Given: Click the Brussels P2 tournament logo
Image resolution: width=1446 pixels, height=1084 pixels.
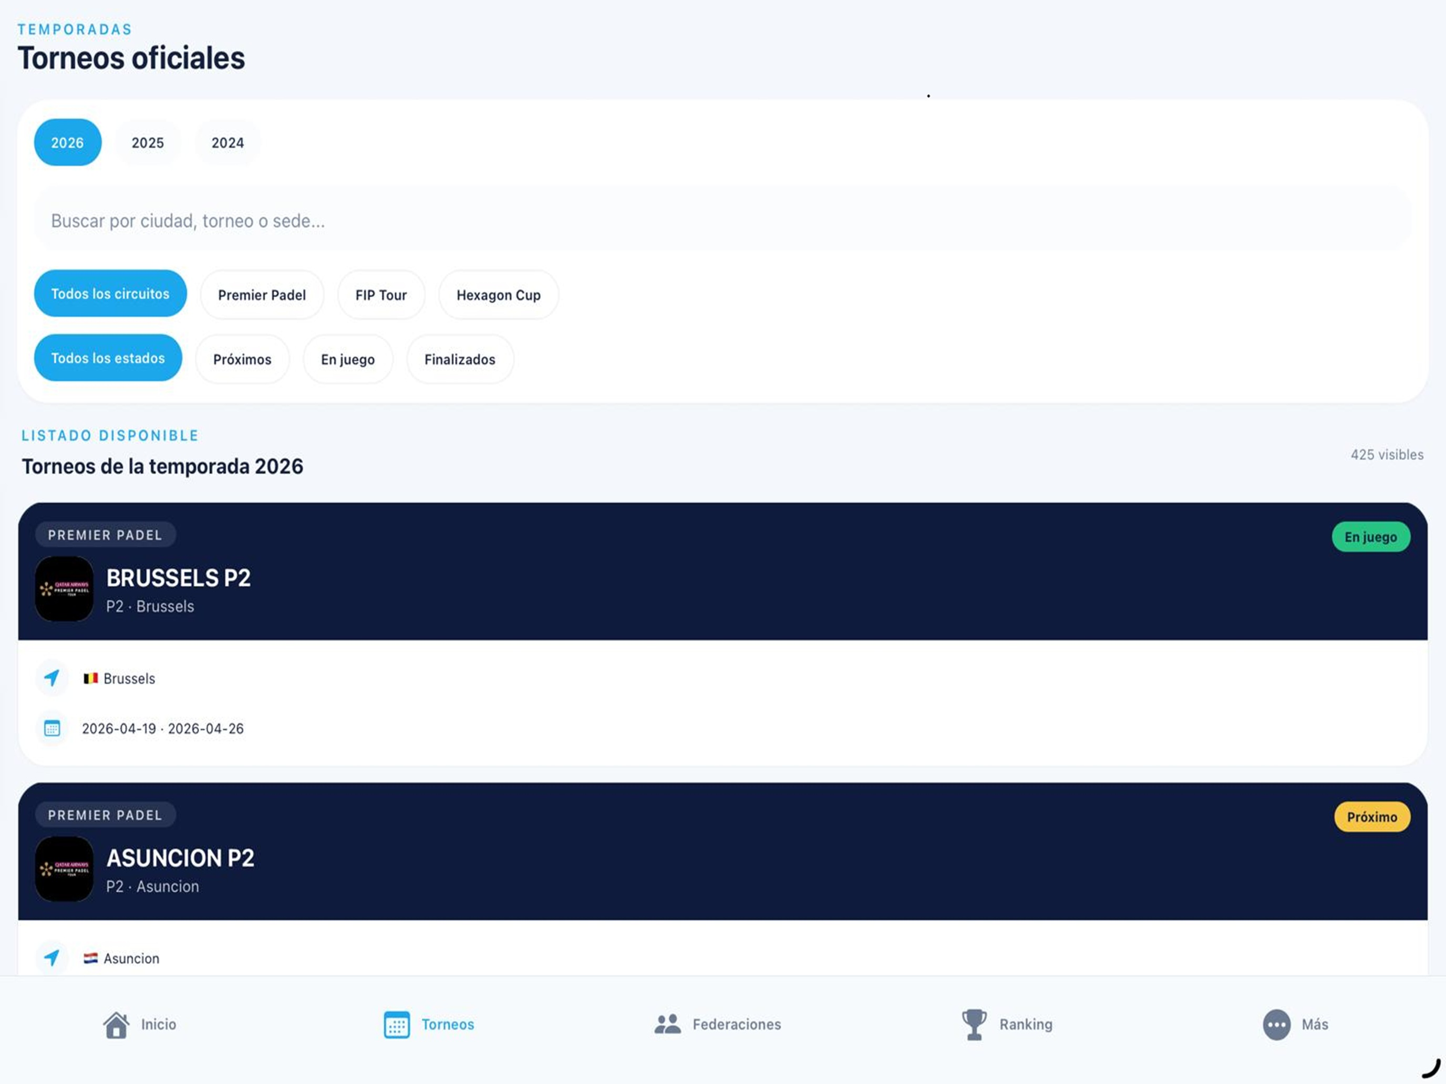Looking at the screenshot, I should [64, 589].
